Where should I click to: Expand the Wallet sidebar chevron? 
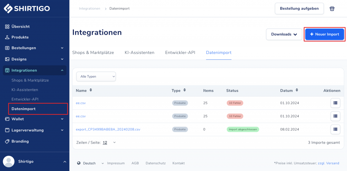[x=62, y=119]
